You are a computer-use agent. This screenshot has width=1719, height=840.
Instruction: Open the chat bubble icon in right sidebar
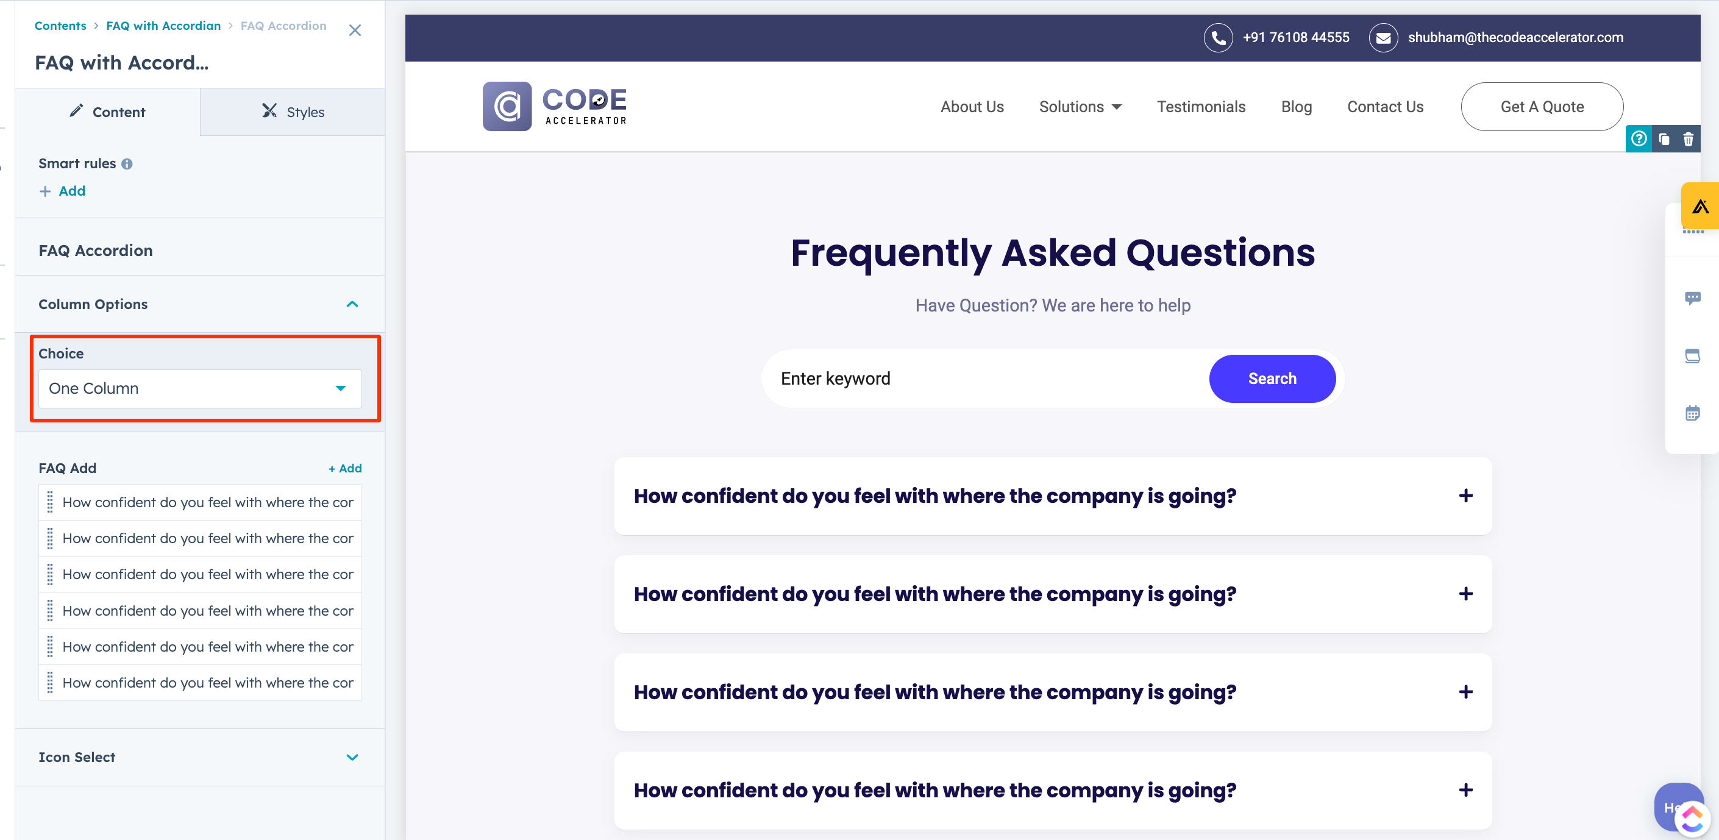1692,297
